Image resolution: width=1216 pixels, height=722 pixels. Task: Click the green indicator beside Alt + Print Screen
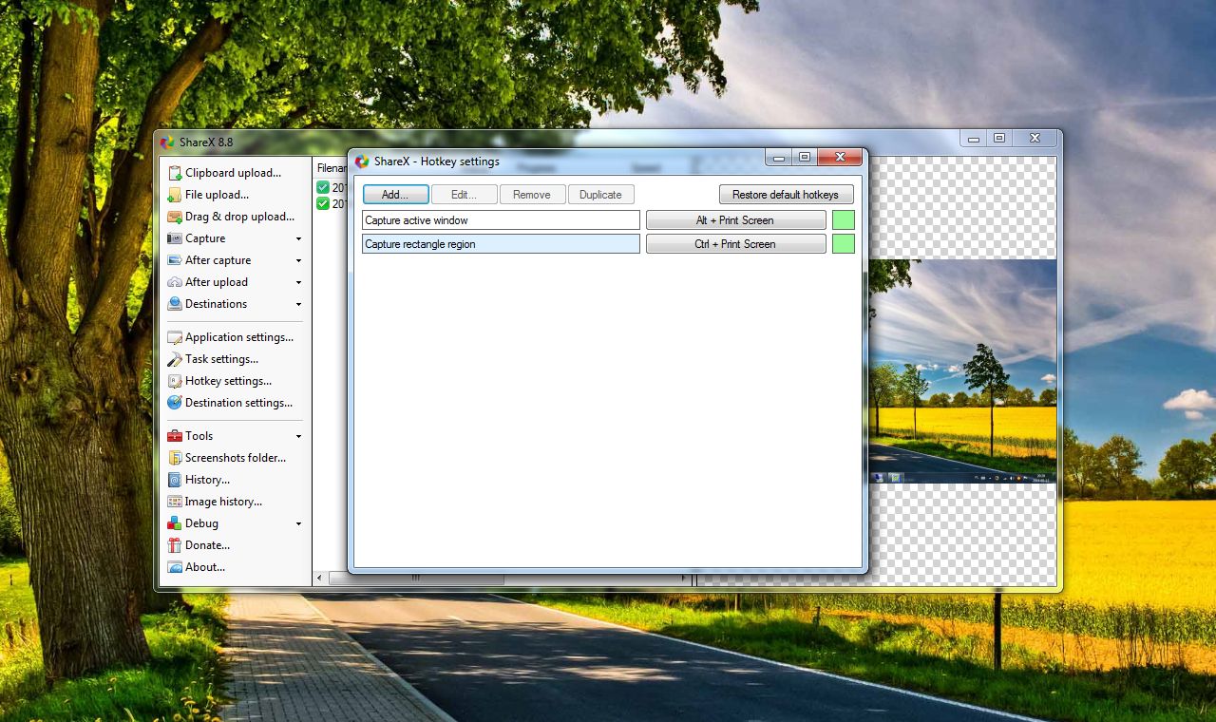843,220
